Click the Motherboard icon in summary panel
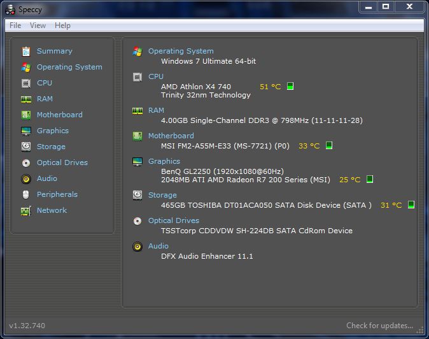429x339 pixels. point(137,136)
